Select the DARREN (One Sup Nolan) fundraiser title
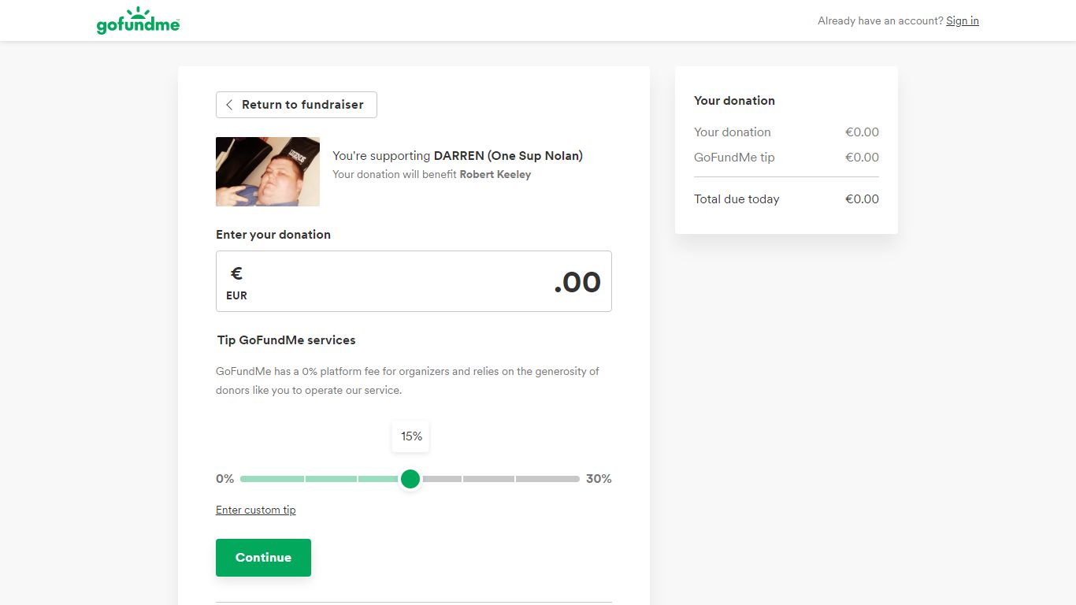The width and height of the screenshot is (1076, 605). 508,156
